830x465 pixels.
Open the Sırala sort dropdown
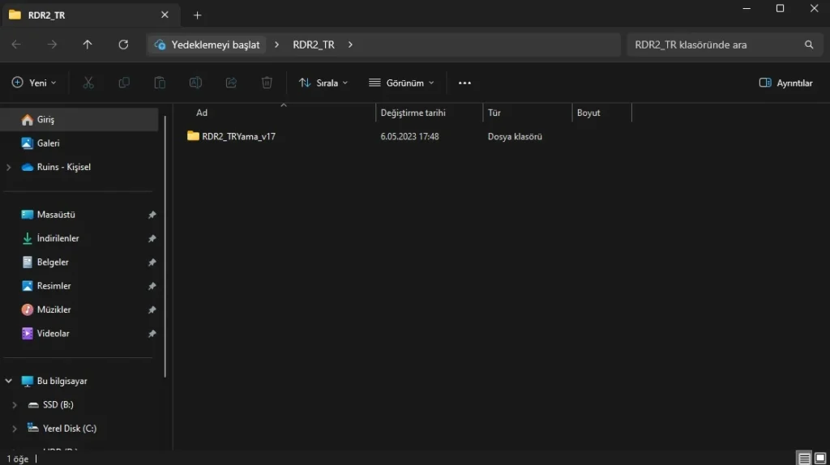[323, 83]
